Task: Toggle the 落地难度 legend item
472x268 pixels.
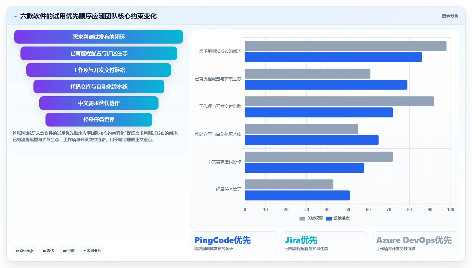Action: click(338, 218)
